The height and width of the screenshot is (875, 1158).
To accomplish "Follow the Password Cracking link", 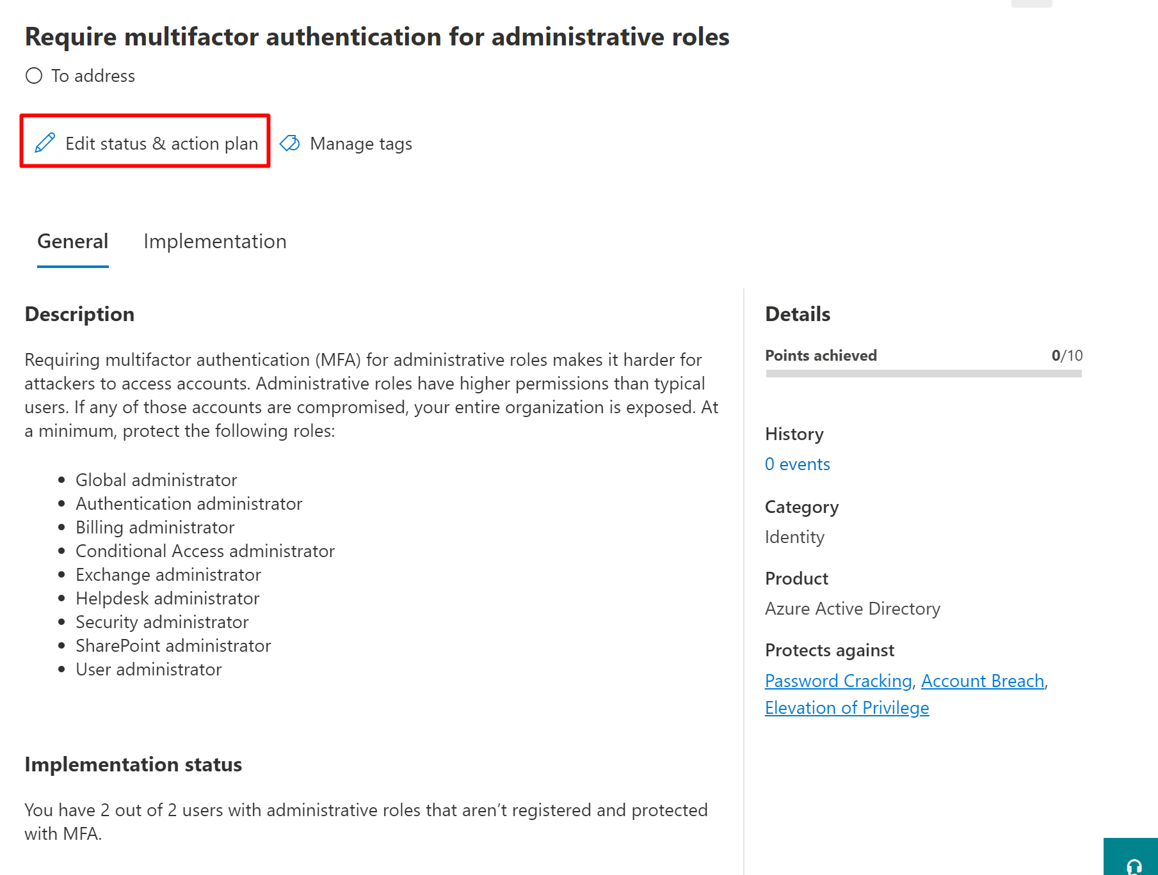I will (838, 681).
